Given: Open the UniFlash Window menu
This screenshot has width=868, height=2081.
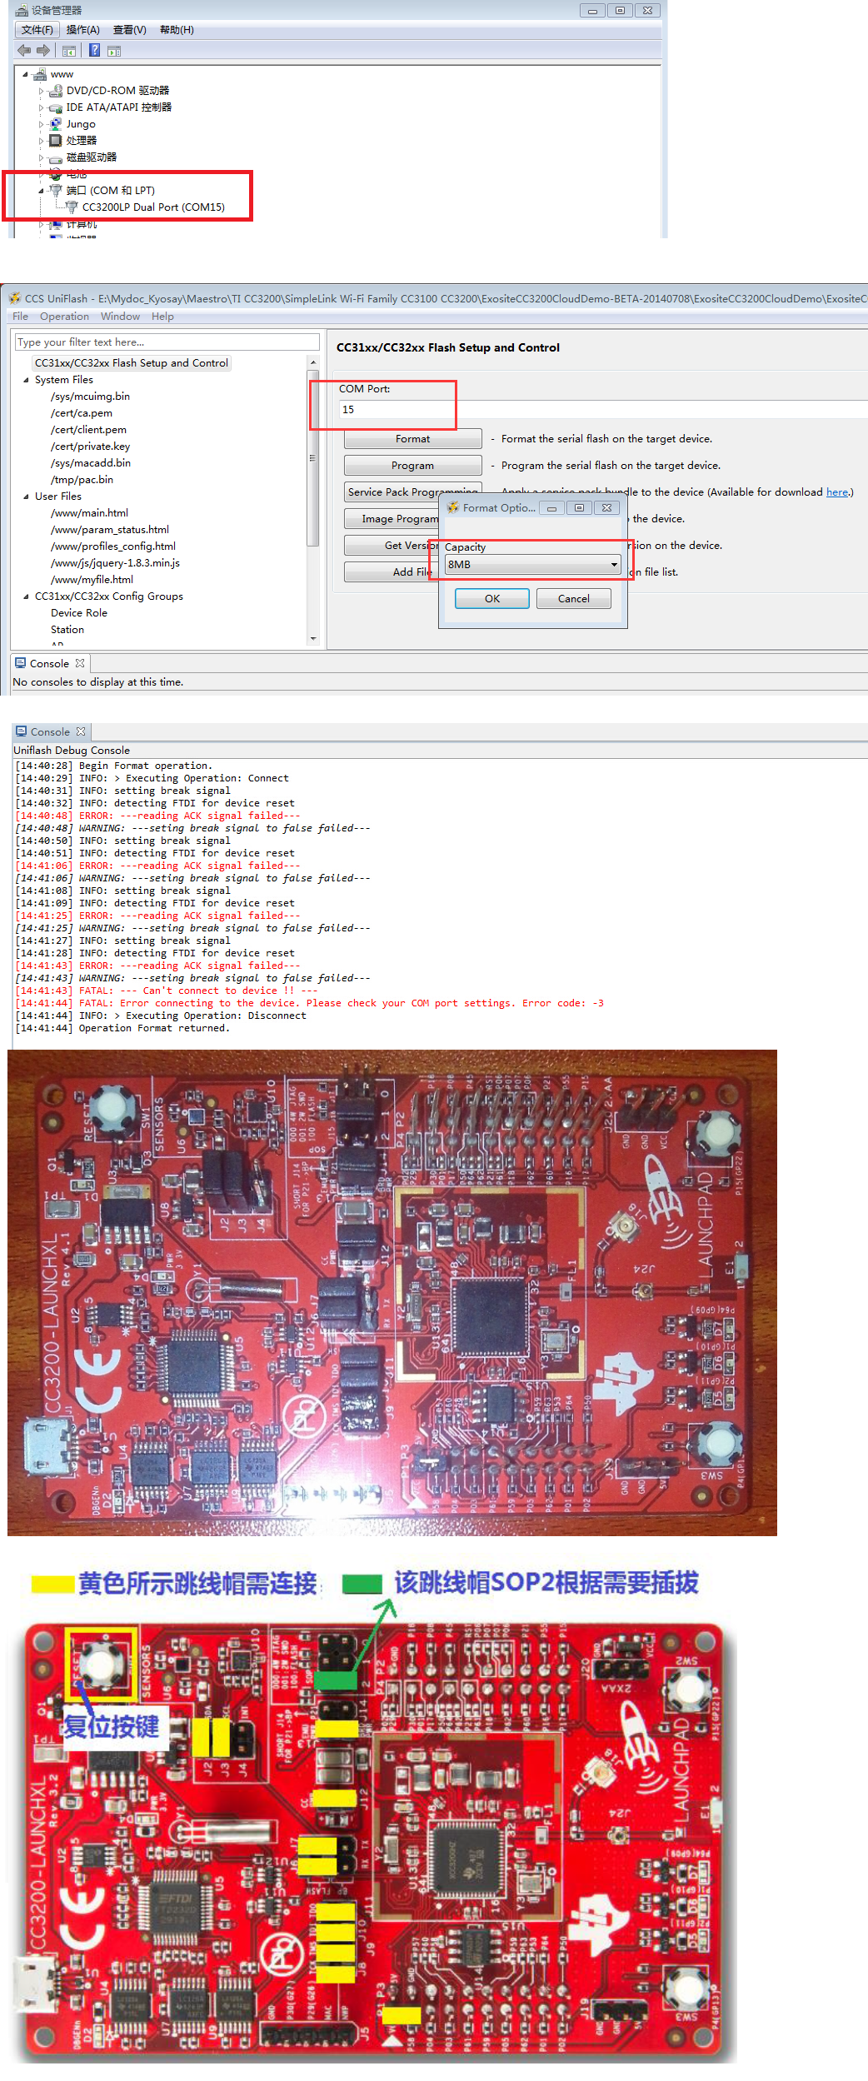Looking at the screenshot, I should click(x=120, y=317).
